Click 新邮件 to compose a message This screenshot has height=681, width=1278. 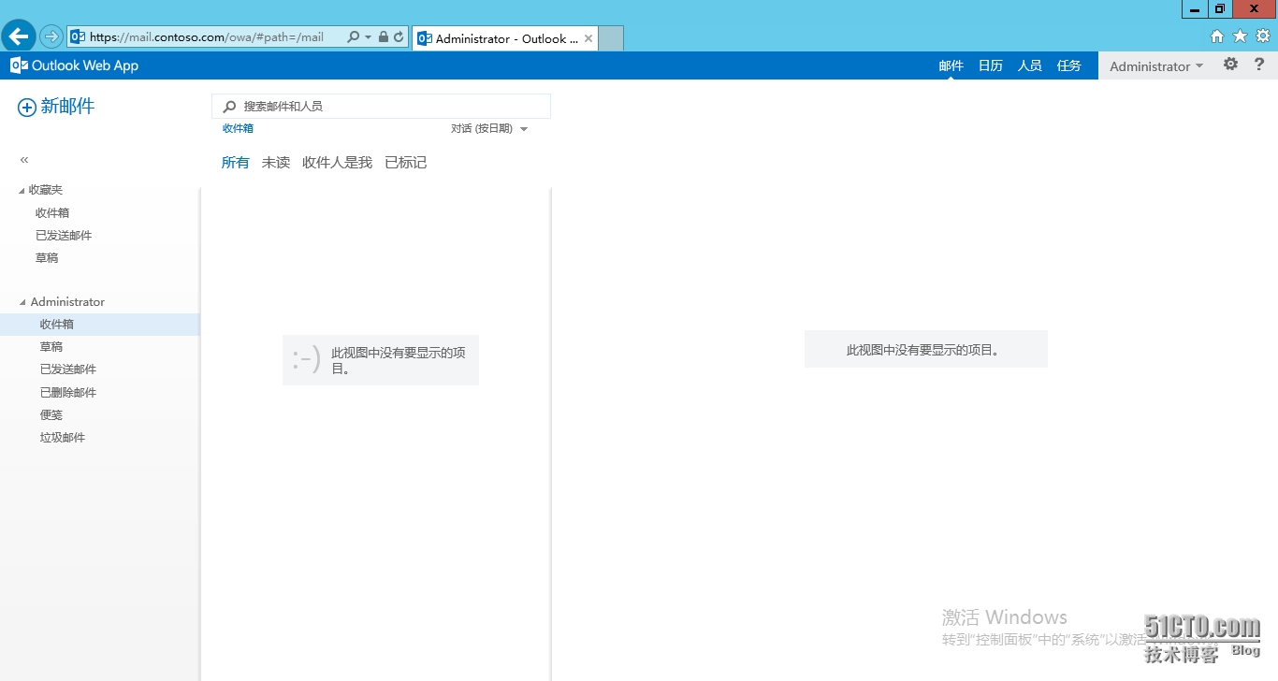(x=58, y=106)
